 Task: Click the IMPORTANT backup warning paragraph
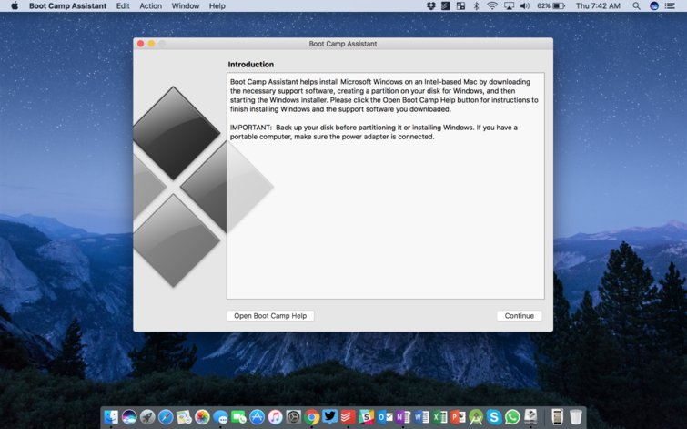[x=374, y=132]
